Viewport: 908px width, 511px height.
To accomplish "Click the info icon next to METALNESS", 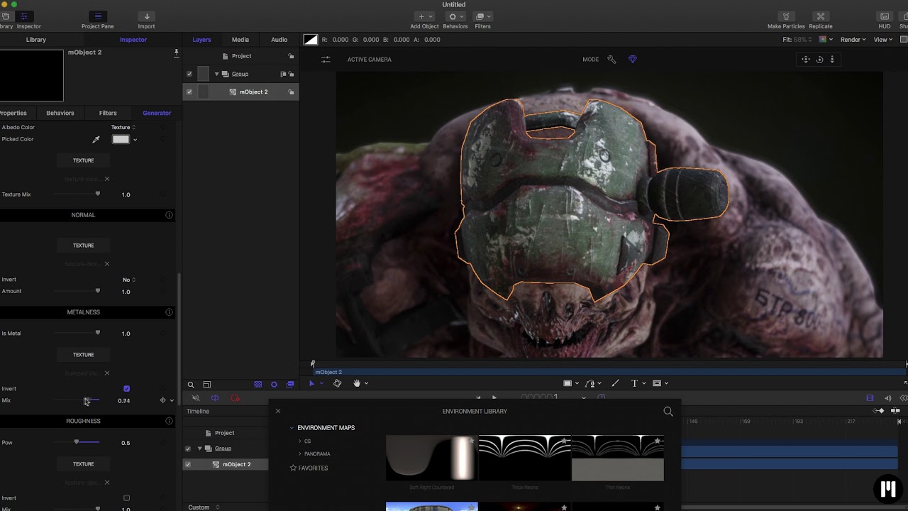I will [x=169, y=312].
